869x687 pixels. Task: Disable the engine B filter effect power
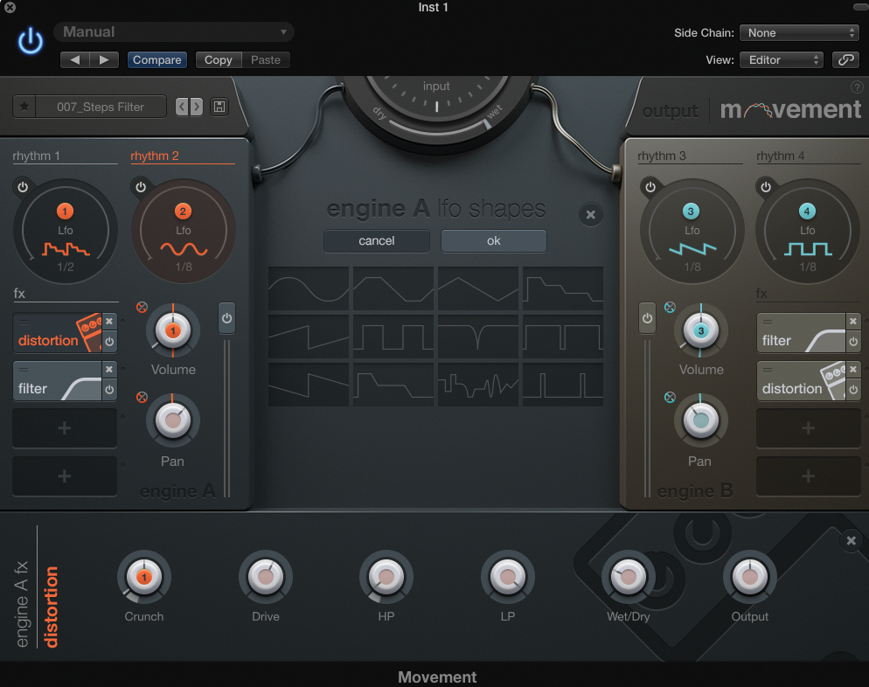[x=853, y=341]
